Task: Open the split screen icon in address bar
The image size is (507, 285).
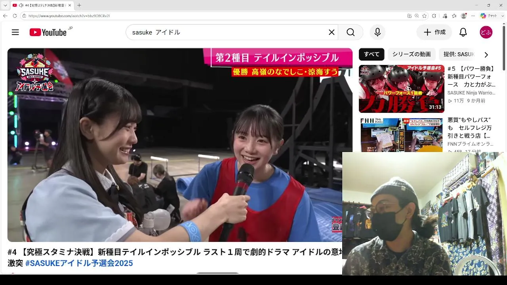Action: [x=409, y=16]
